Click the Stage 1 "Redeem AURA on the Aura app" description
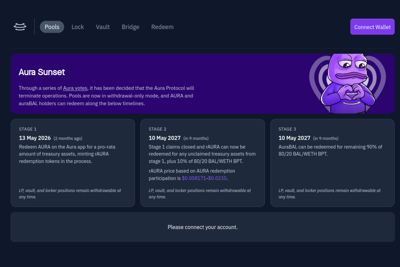This screenshot has height=267, width=400. click(67, 154)
